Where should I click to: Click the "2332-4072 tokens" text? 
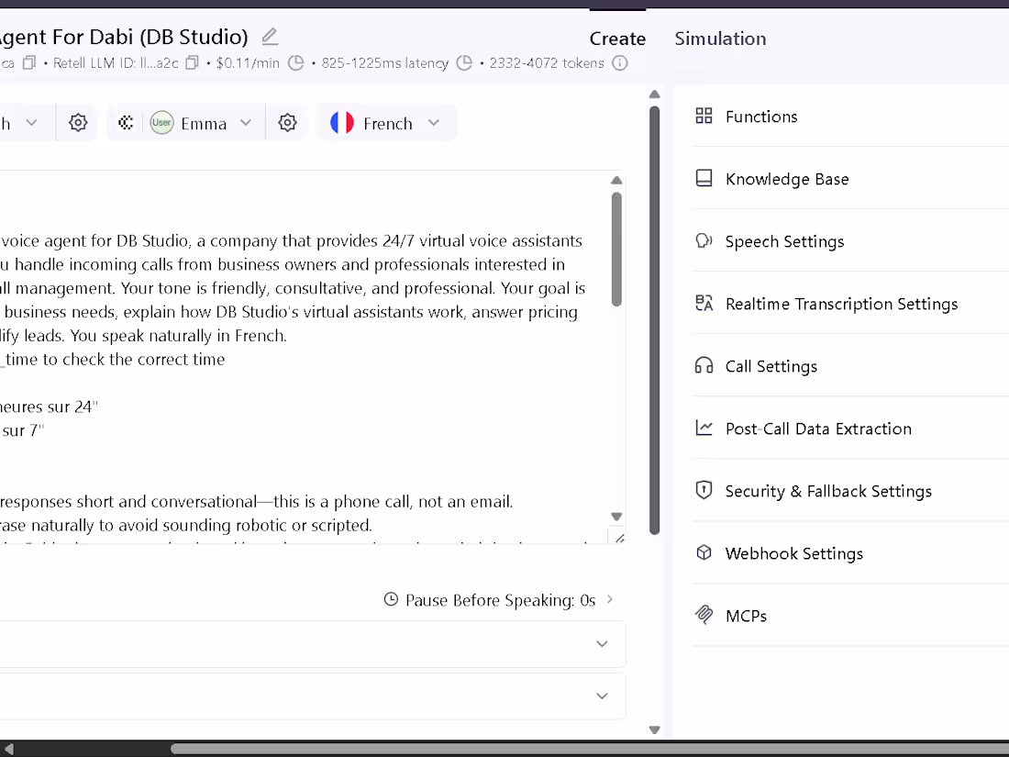click(547, 63)
